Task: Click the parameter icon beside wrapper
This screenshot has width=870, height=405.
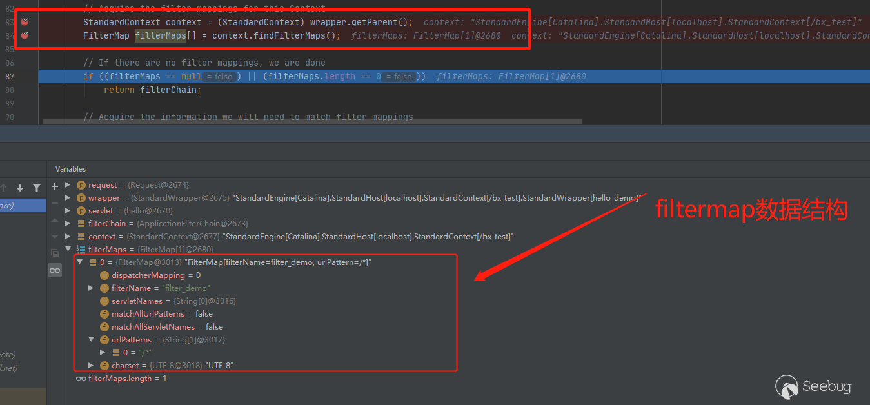Action: 81,198
